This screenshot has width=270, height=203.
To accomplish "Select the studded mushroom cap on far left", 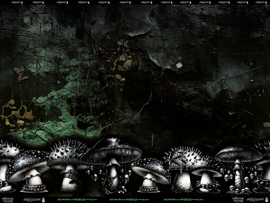I will (x=9, y=150).
